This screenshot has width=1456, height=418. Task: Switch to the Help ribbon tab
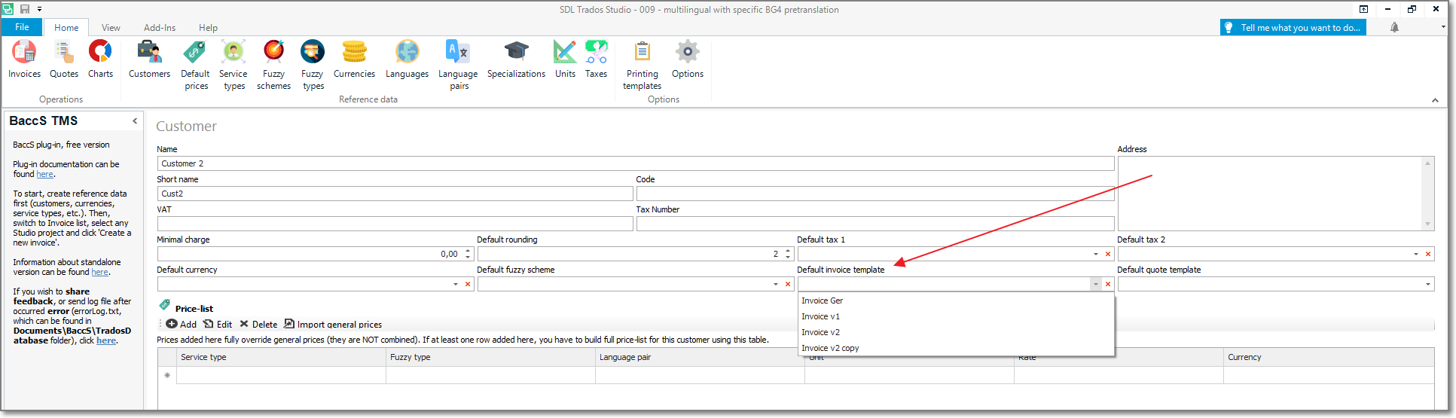(208, 28)
